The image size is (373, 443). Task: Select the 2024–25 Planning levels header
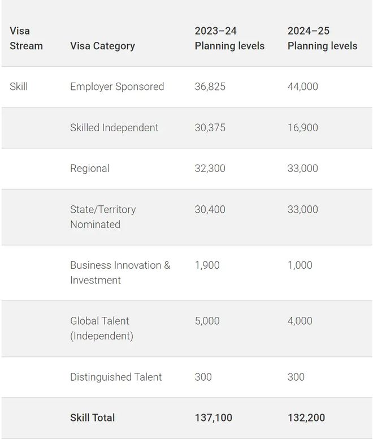tap(322, 38)
